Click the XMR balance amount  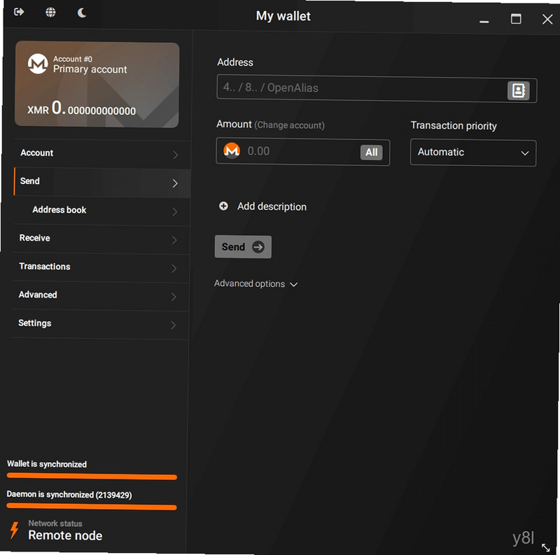point(81,108)
